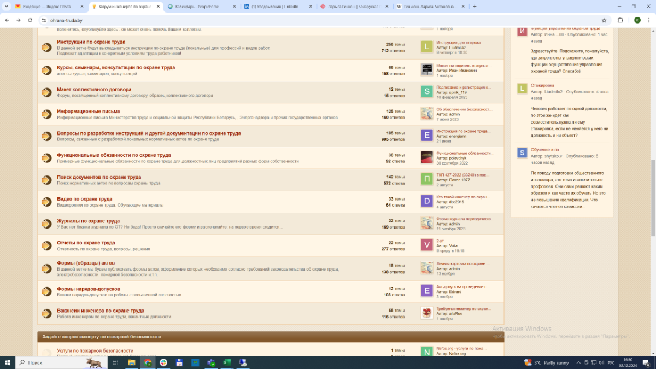This screenshot has height=369, width=656.
Task: Open Вопросы по разработке инструкций forum link
Action: [149, 133]
